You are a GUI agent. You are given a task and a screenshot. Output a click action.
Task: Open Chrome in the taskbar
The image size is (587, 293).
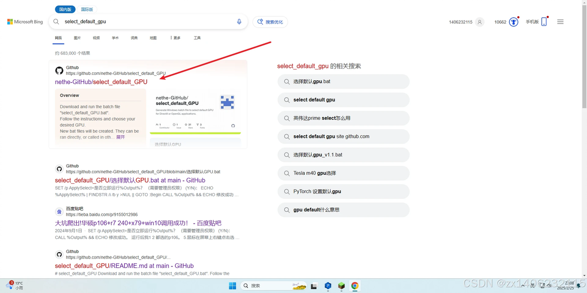coord(355,286)
